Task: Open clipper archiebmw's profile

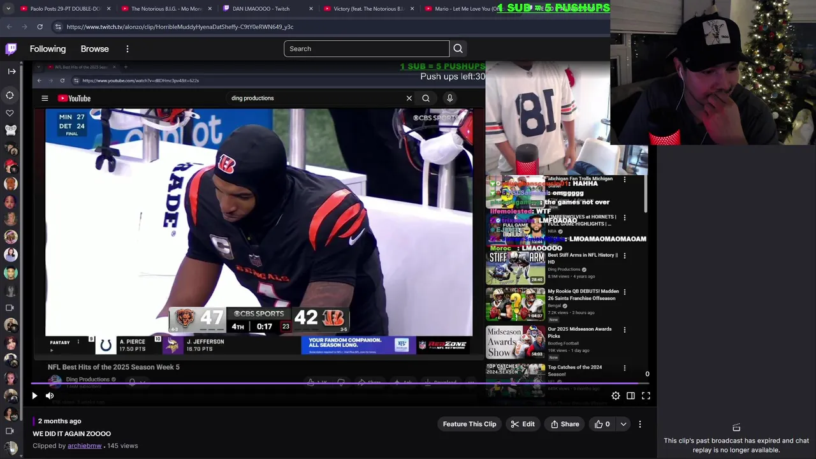Action: click(x=84, y=446)
